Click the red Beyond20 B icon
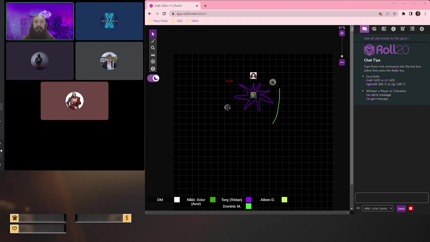The height and width of the screenshot is (242, 430). point(411,208)
